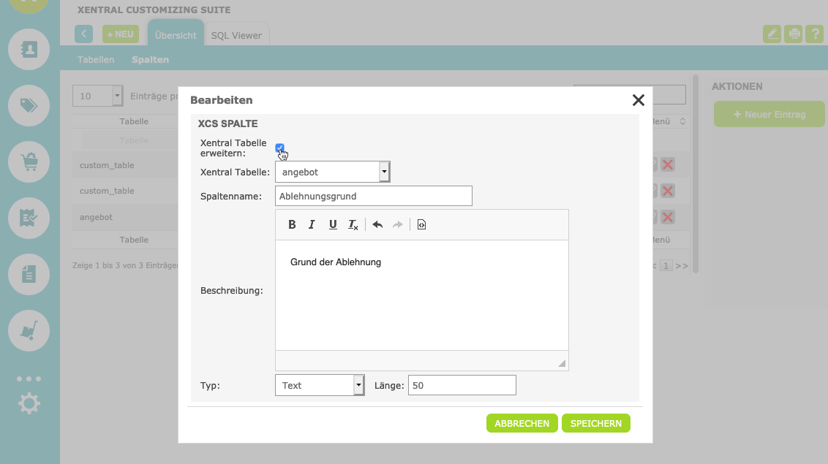This screenshot has height=464, width=828.
Task: Toggle bold formatting in description editor
Action: point(292,224)
